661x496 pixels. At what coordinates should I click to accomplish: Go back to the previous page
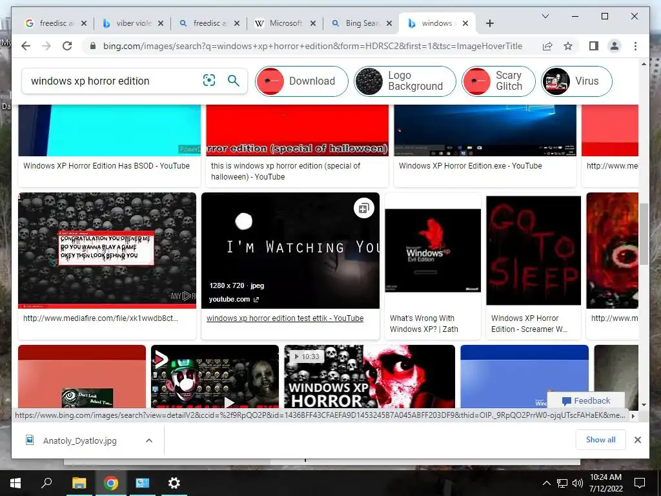point(26,46)
